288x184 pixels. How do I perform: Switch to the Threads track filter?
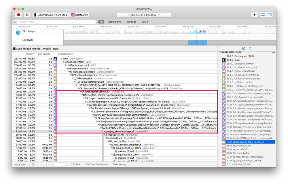131,22
